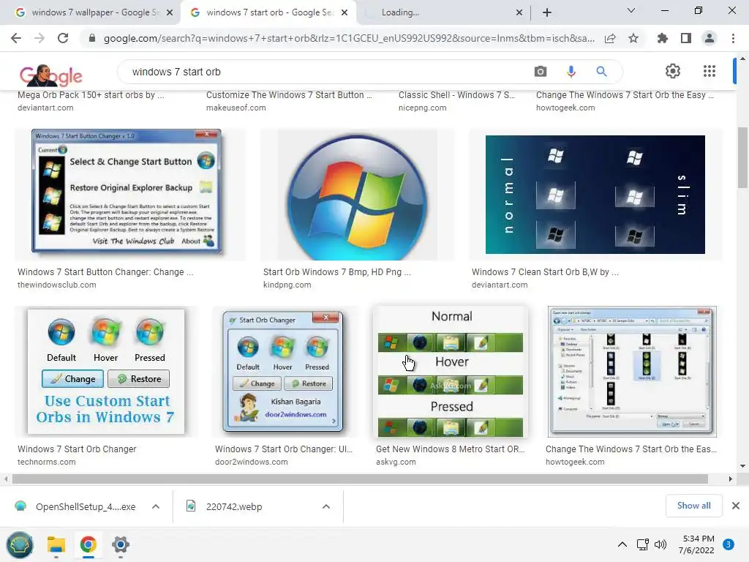Open the Chrome three-dot menu
The height and width of the screenshot is (562, 749).
tap(733, 38)
